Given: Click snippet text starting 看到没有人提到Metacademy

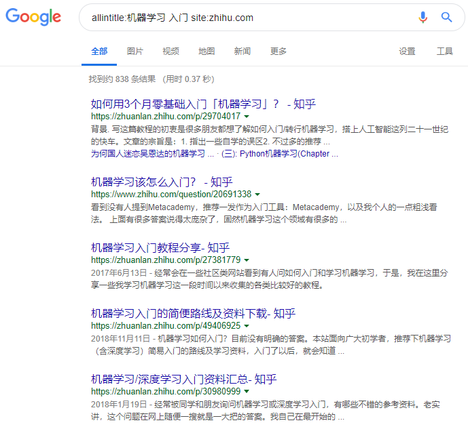Looking at the screenshot, I should pyautogui.click(x=264, y=213).
